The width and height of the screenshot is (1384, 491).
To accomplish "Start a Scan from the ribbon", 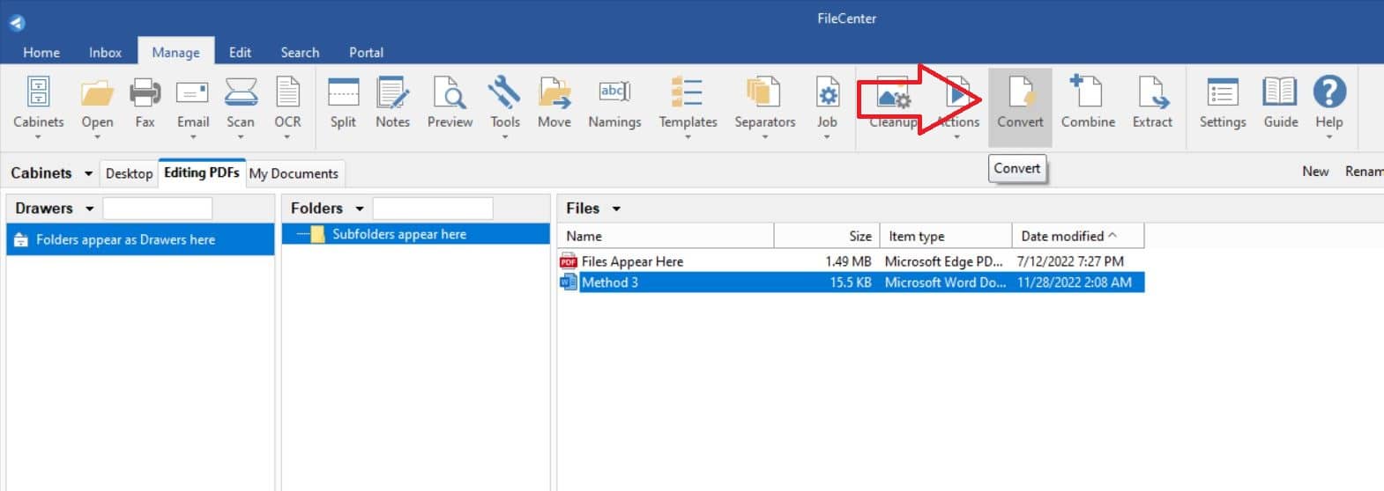I will (241, 104).
